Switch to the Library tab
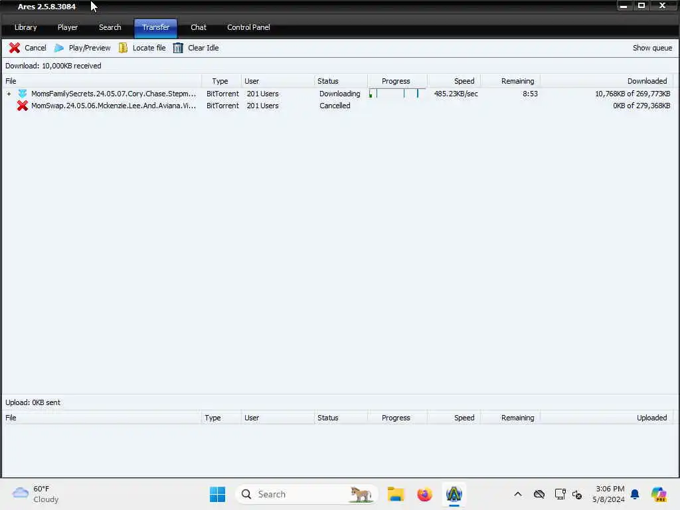The image size is (680, 510). tap(26, 27)
